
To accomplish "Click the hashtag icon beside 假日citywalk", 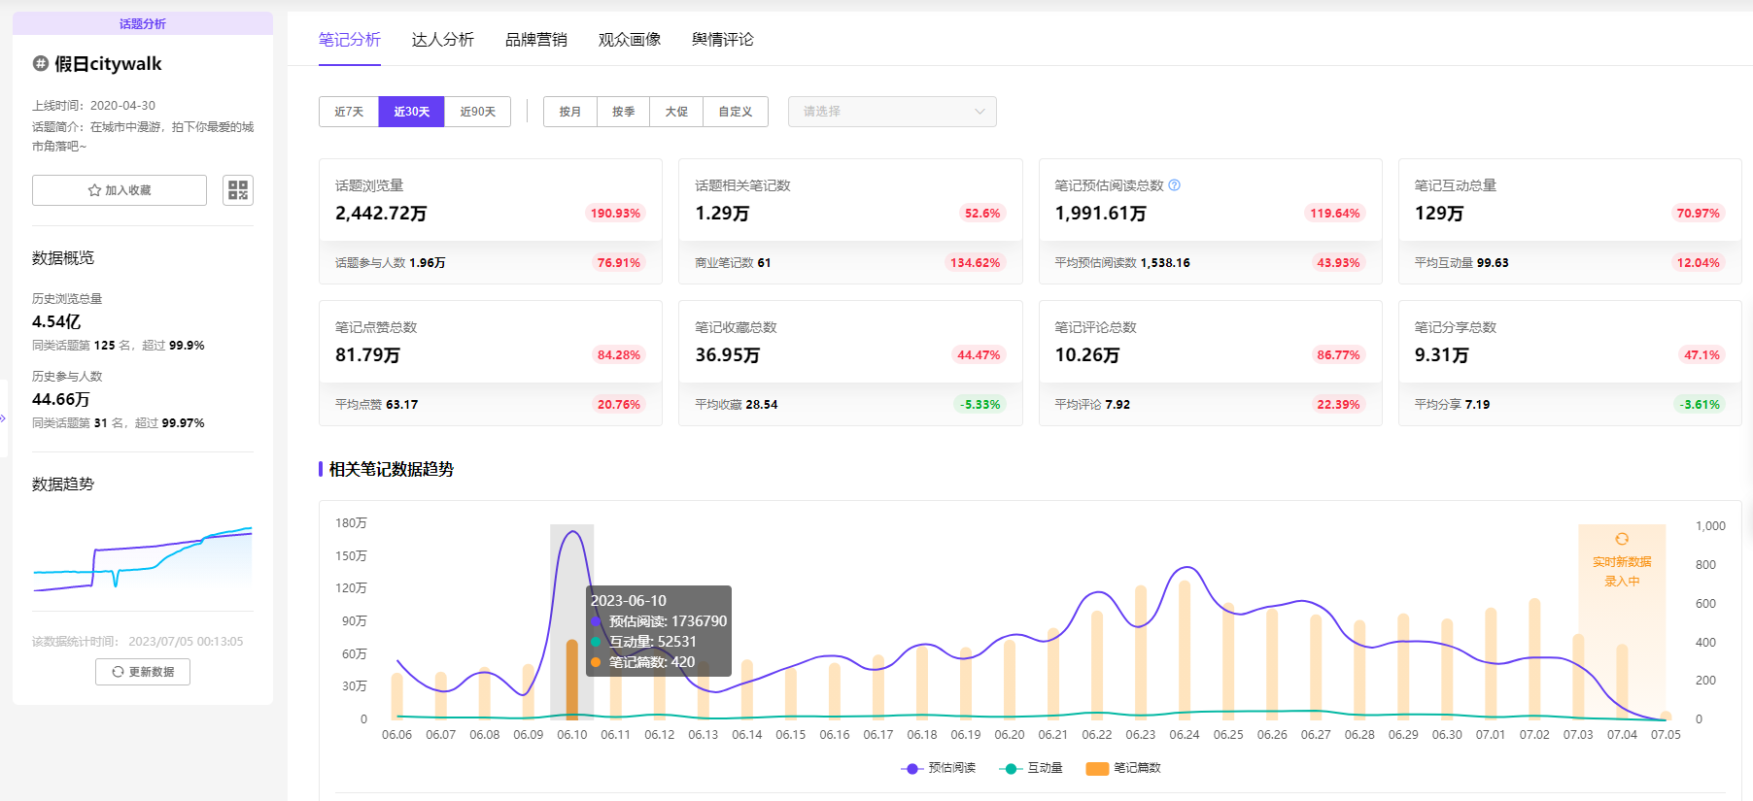I will pos(41,63).
